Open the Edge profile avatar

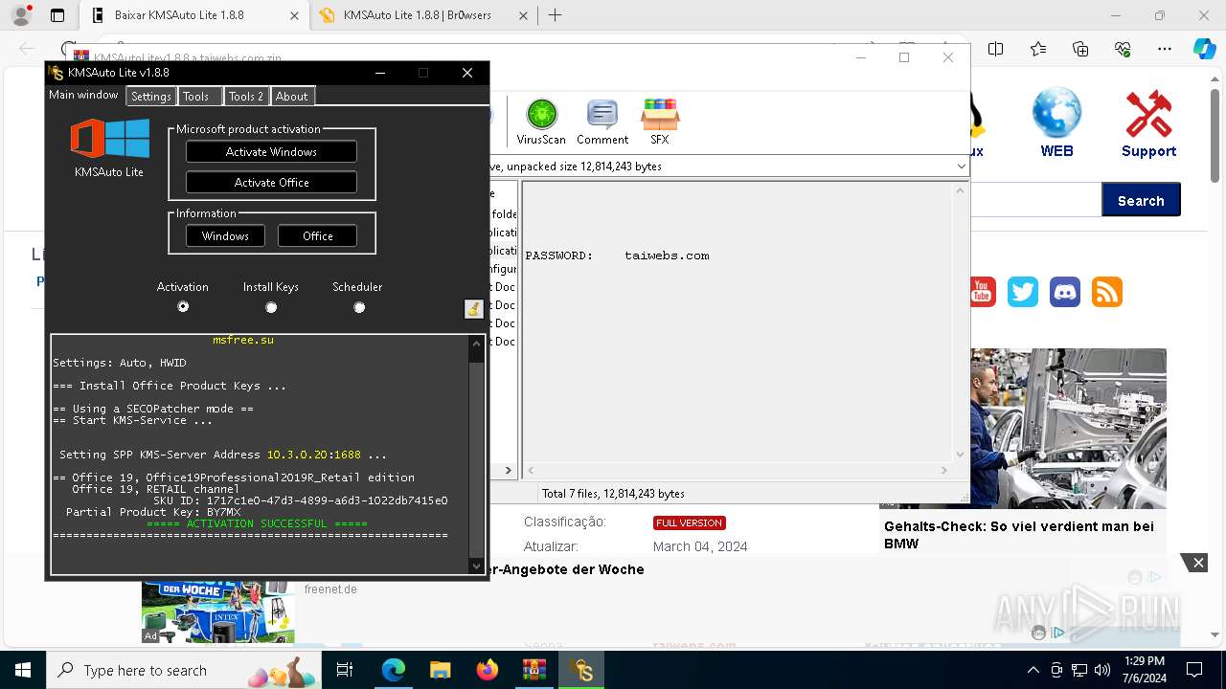click(20, 15)
